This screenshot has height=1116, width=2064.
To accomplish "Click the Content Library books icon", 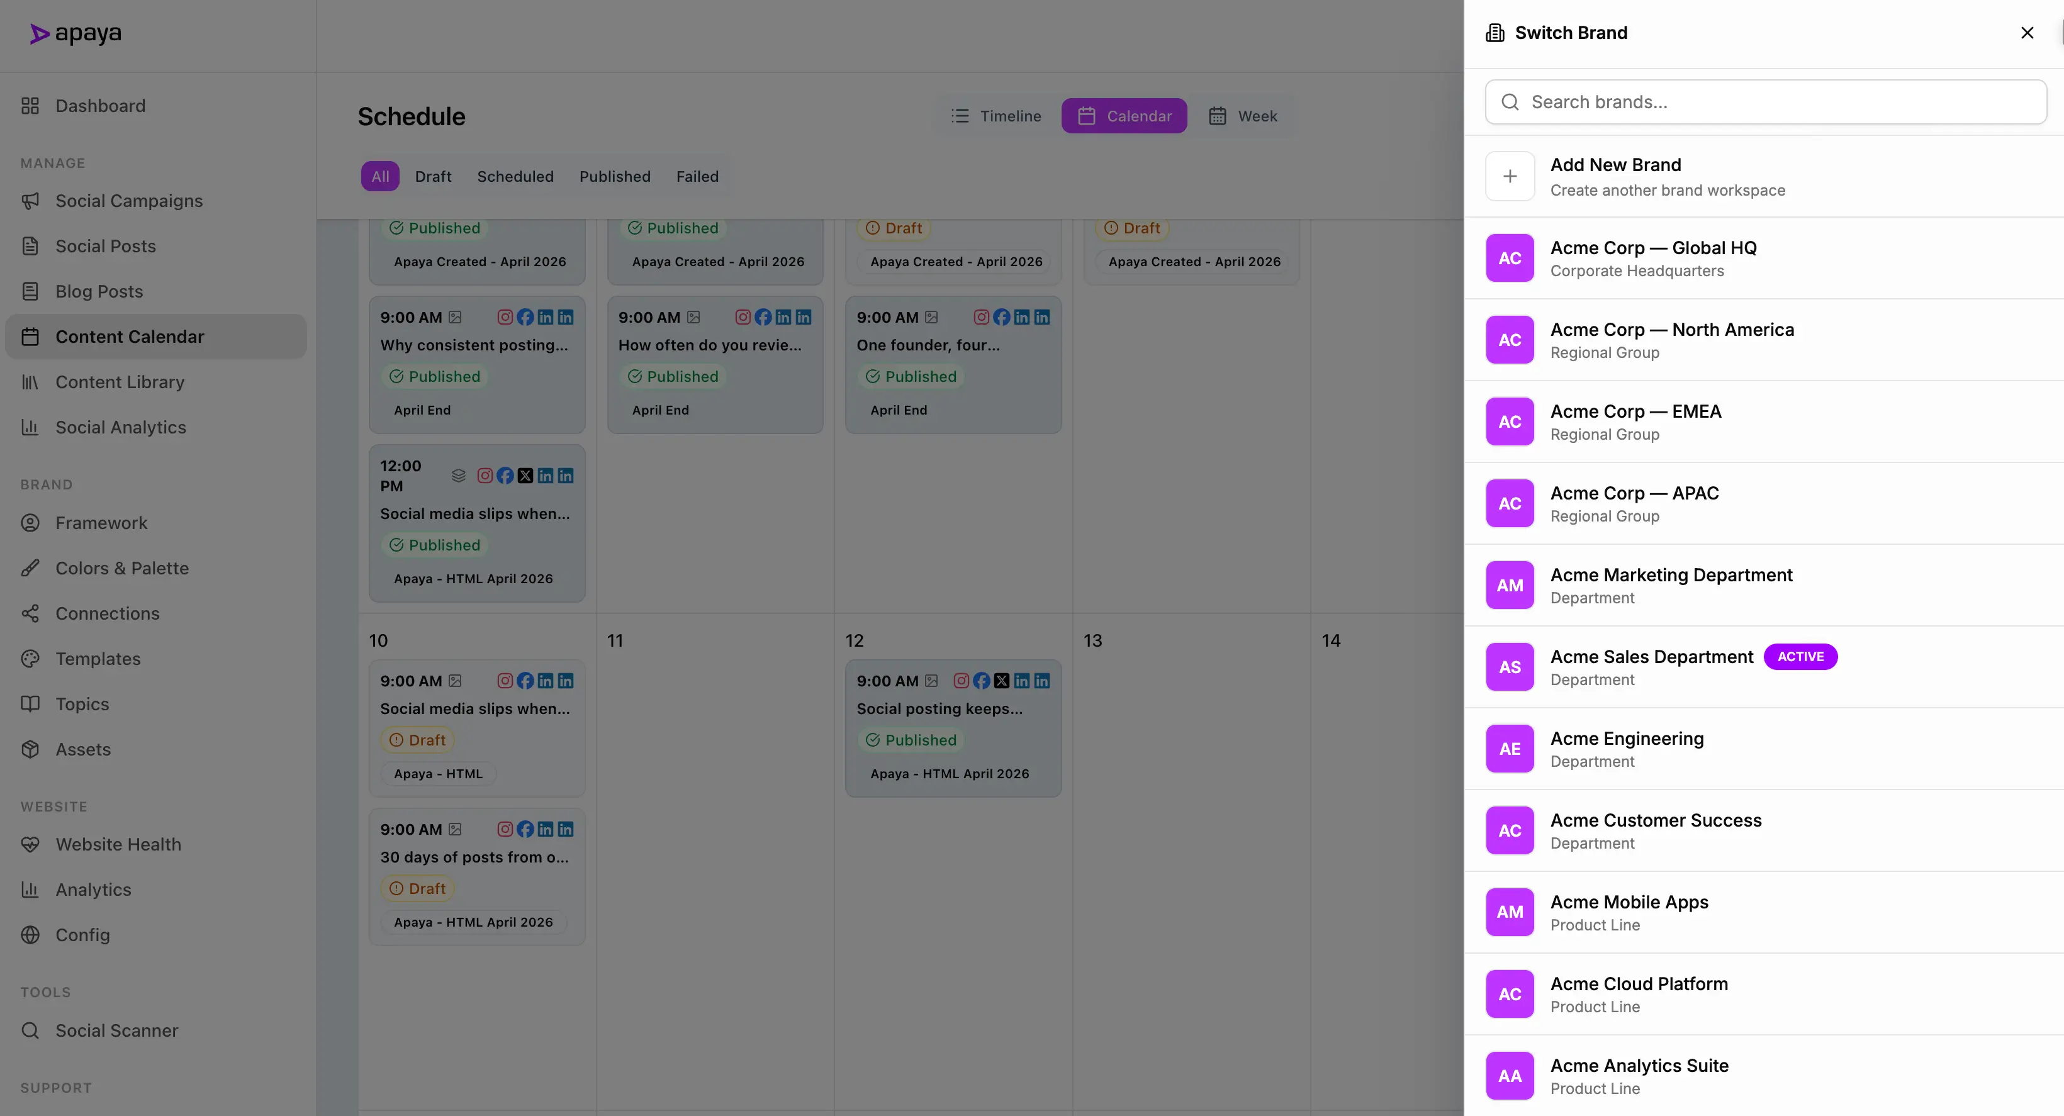I will [x=30, y=382].
